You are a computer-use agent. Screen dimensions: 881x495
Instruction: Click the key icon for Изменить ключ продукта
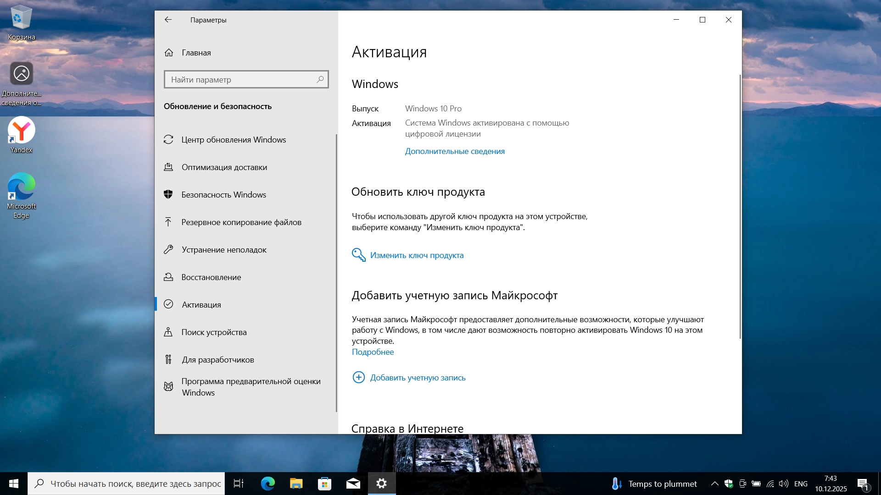tap(358, 255)
